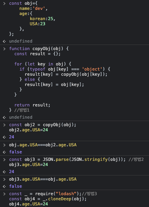Click the input chevron beside 'const obj={'
This screenshot has height=207, width=149.
(4, 4)
